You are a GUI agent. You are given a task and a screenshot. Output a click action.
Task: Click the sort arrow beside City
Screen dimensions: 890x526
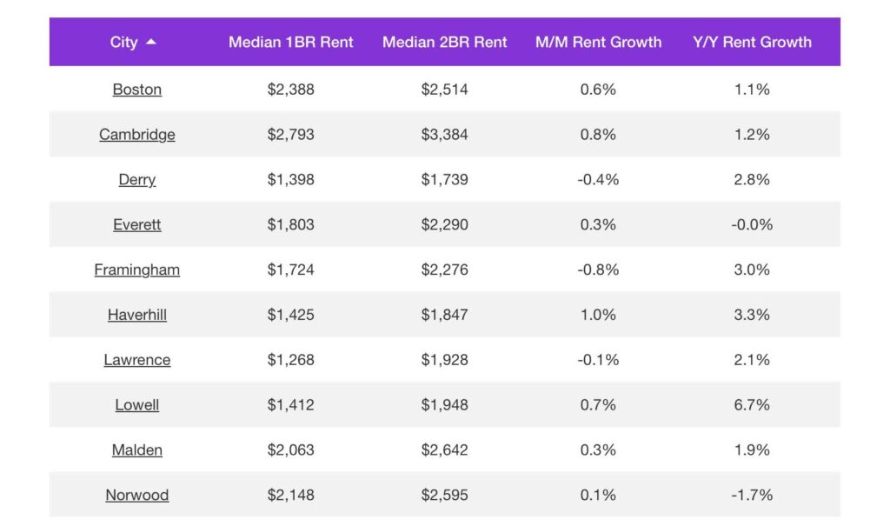click(151, 42)
